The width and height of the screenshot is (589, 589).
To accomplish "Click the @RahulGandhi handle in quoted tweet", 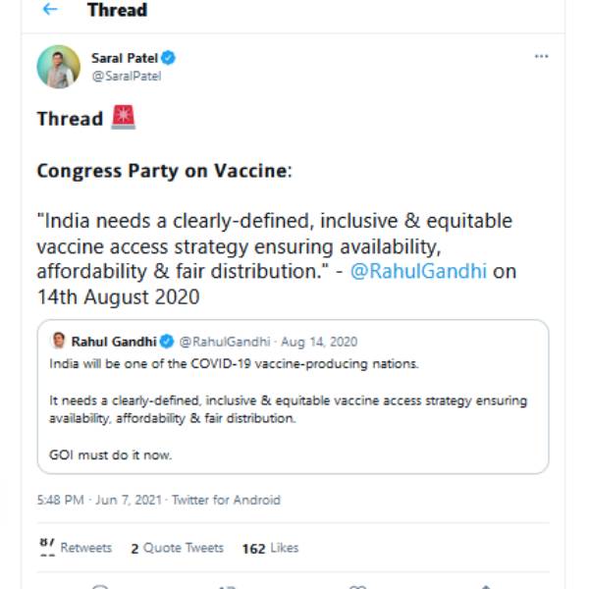I will 226,342.
